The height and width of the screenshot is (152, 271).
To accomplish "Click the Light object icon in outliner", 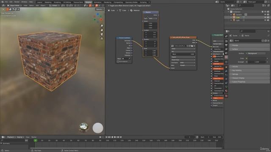I will pyautogui.click(x=234, y=20).
